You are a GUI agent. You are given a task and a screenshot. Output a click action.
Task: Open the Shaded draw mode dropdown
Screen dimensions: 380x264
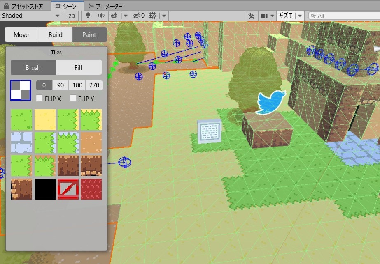30,16
